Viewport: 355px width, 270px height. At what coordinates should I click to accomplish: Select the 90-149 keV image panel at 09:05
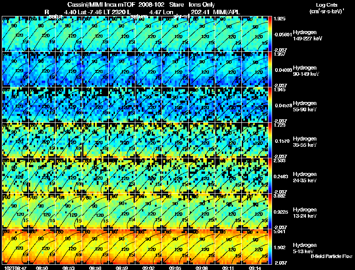175,69
